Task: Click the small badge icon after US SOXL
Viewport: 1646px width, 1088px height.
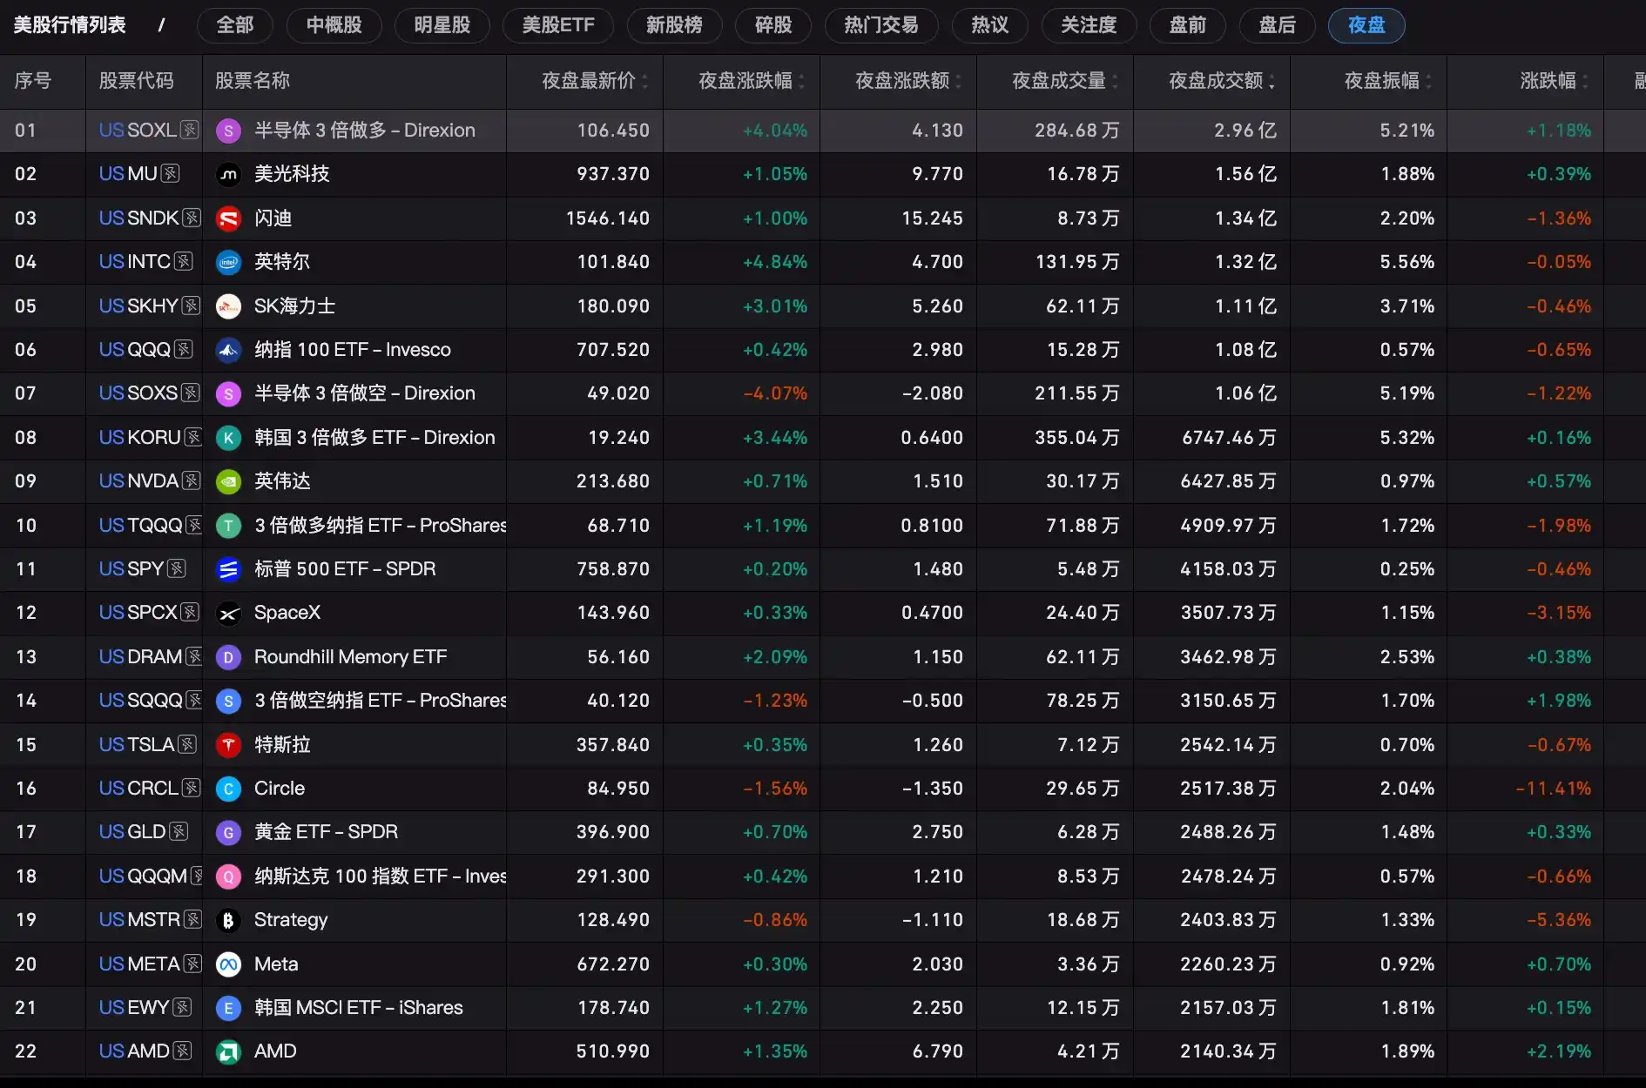Action: click(190, 131)
